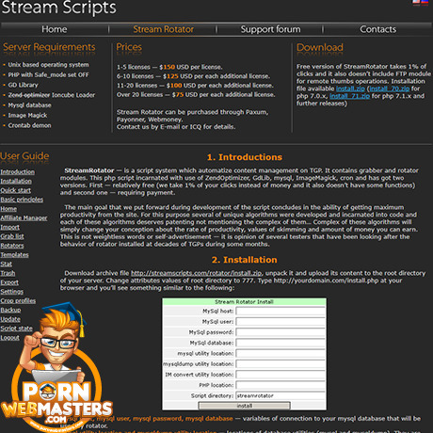Viewport: 433px width, 433px height.
Task: Open Crop profiles guide link
Action: pos(18,301)
